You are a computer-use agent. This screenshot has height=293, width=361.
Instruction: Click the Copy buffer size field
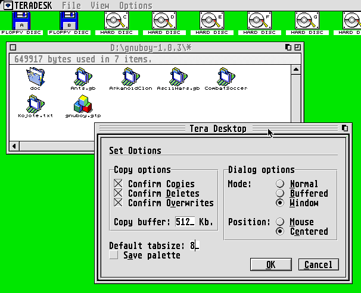(x=185, y=222)
